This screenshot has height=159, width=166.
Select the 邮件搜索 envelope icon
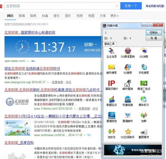pyautogui.click(x=111, y=67)
